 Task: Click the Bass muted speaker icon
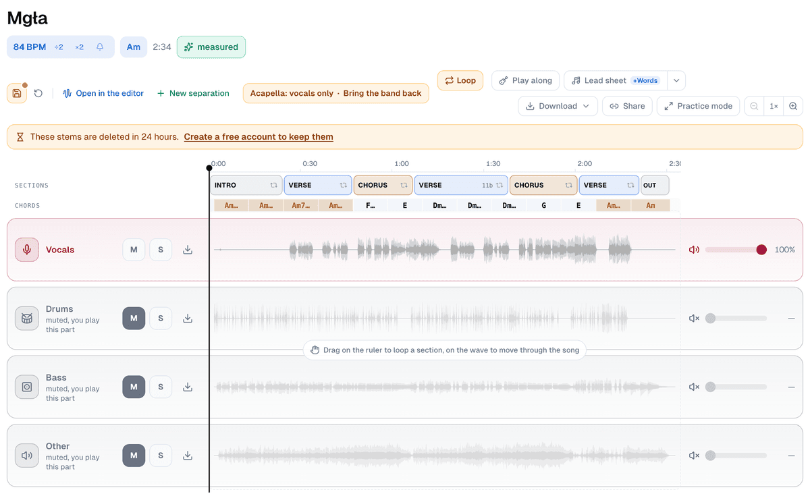click(694, 387)
